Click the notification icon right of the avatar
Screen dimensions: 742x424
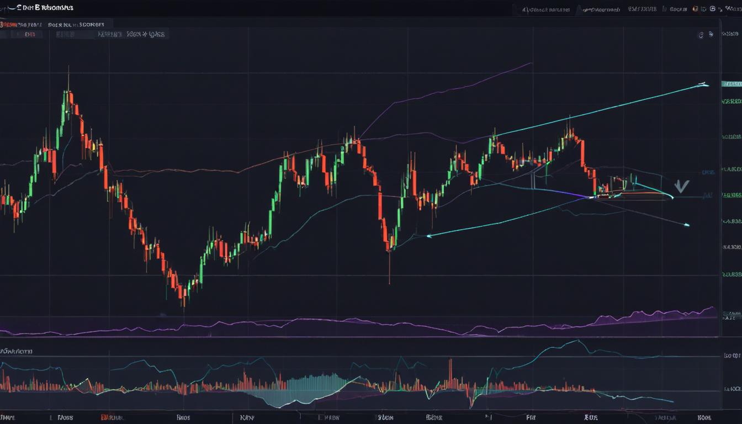click(703, 9)
